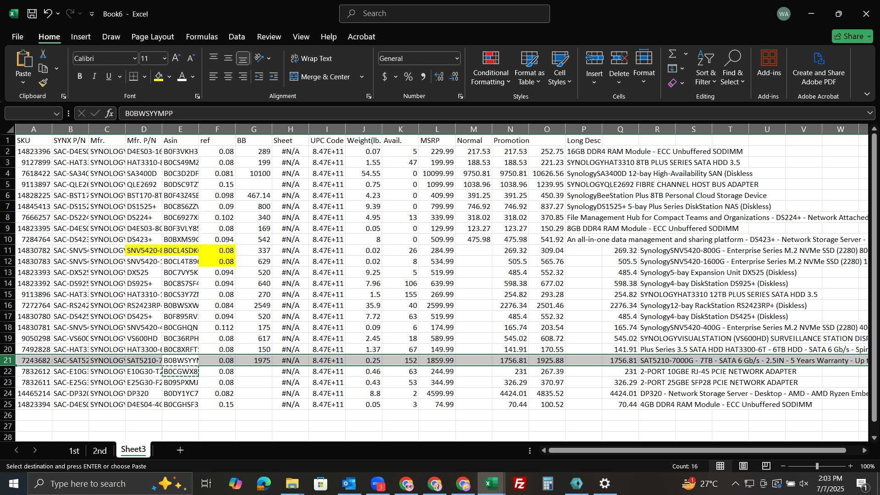Click Merge & Center button
The width and height of the screenshot is (880, 495).
tap(320, 77)
